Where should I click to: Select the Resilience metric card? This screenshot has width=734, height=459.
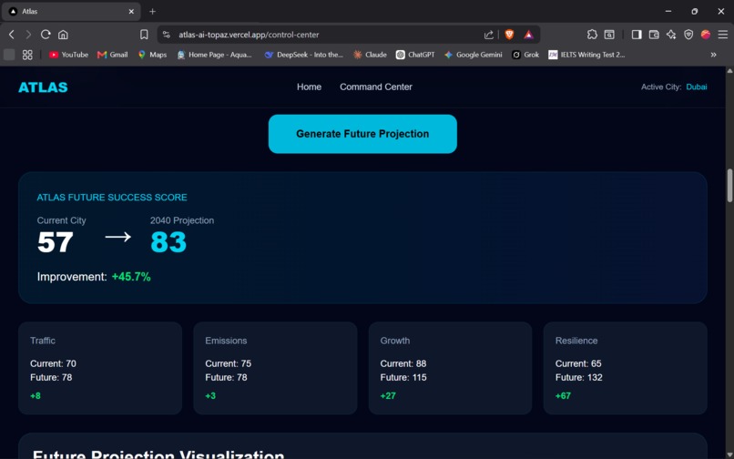click(626, 368)
